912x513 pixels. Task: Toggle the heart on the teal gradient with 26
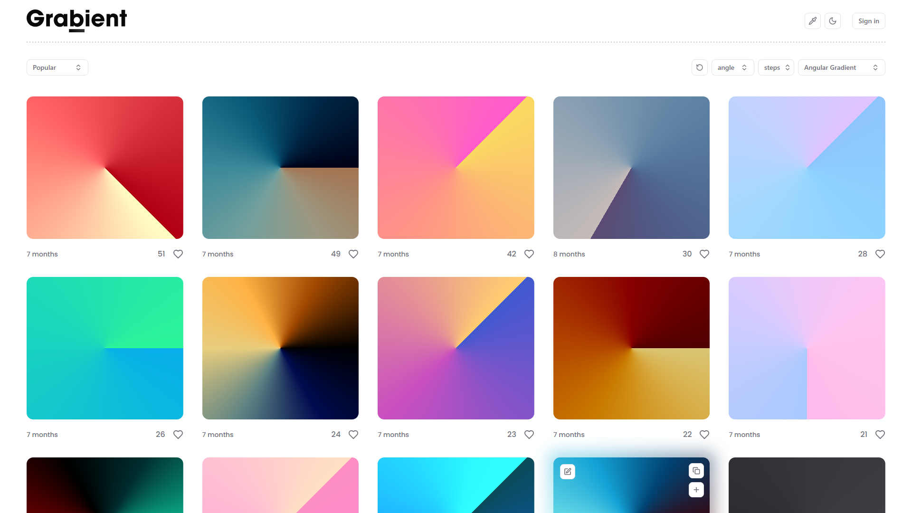tap(178, 434)
